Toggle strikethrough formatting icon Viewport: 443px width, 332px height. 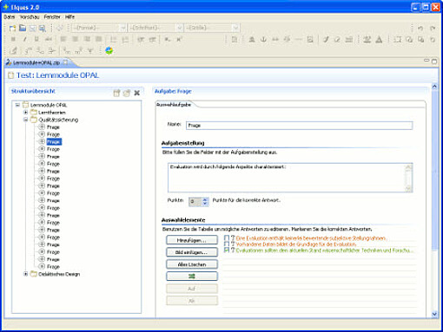[x=49, y=39]
